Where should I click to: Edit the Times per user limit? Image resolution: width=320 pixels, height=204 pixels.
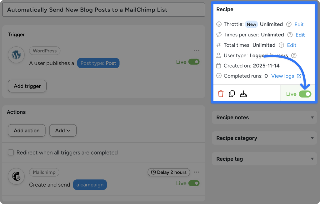tap(300, 35)
